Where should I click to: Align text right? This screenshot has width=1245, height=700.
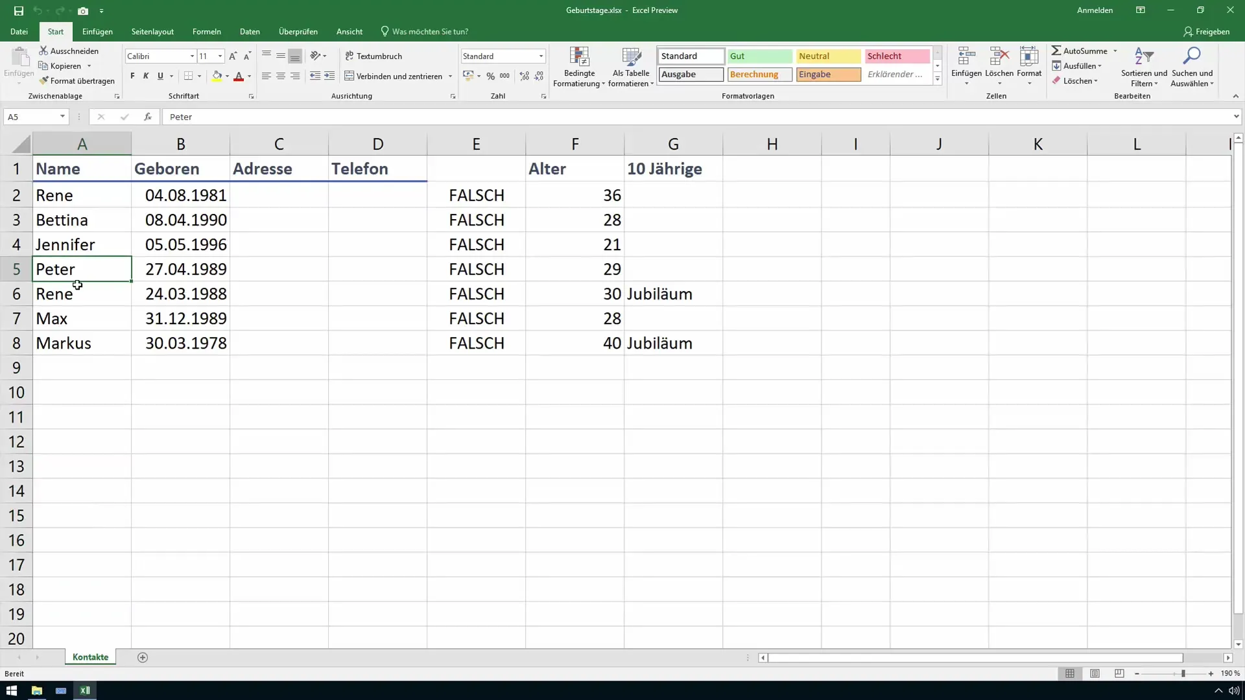pyautogui.click(x=295, y=76)
